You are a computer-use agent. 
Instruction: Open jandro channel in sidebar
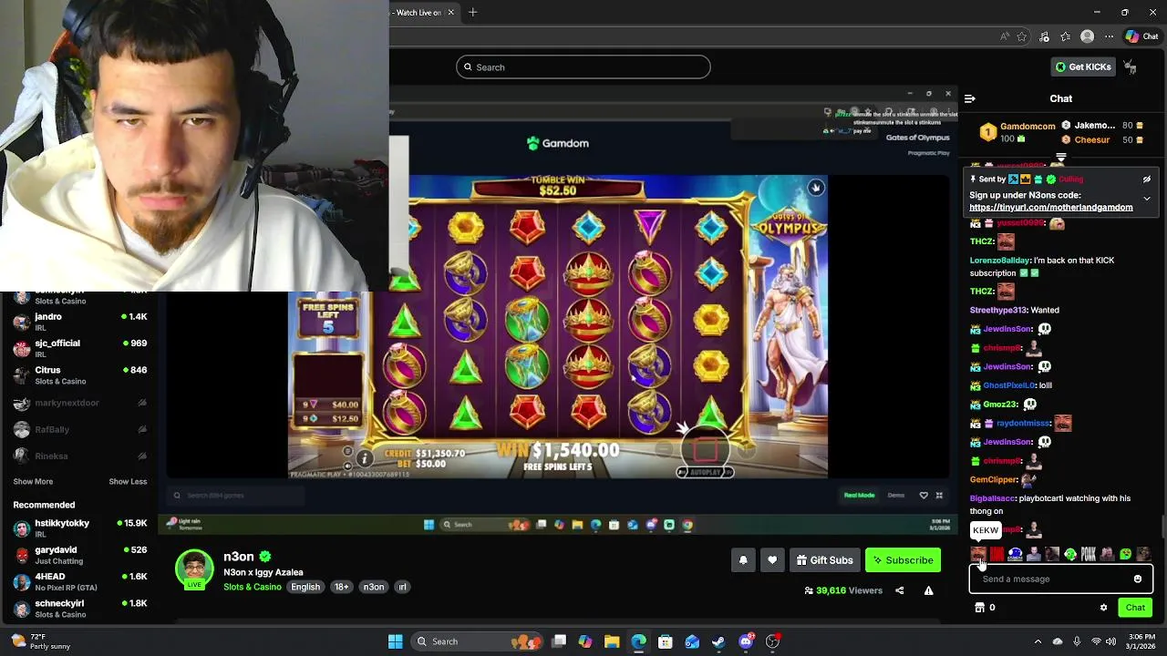80,322
